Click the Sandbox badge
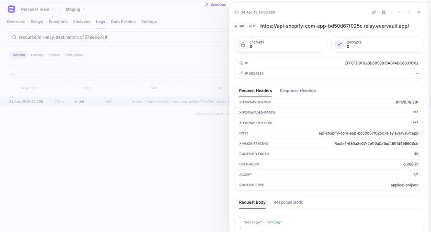 (215, 4)
